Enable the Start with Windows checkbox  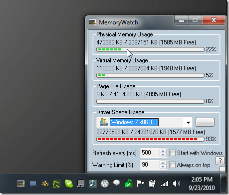coord(172,153)
